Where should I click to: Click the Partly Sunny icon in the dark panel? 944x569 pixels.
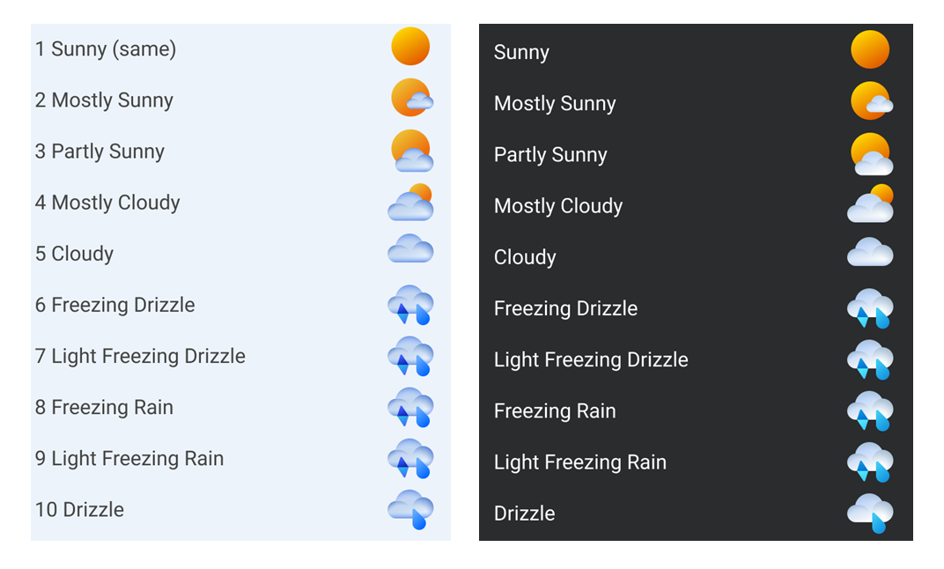tap(871, 154)
